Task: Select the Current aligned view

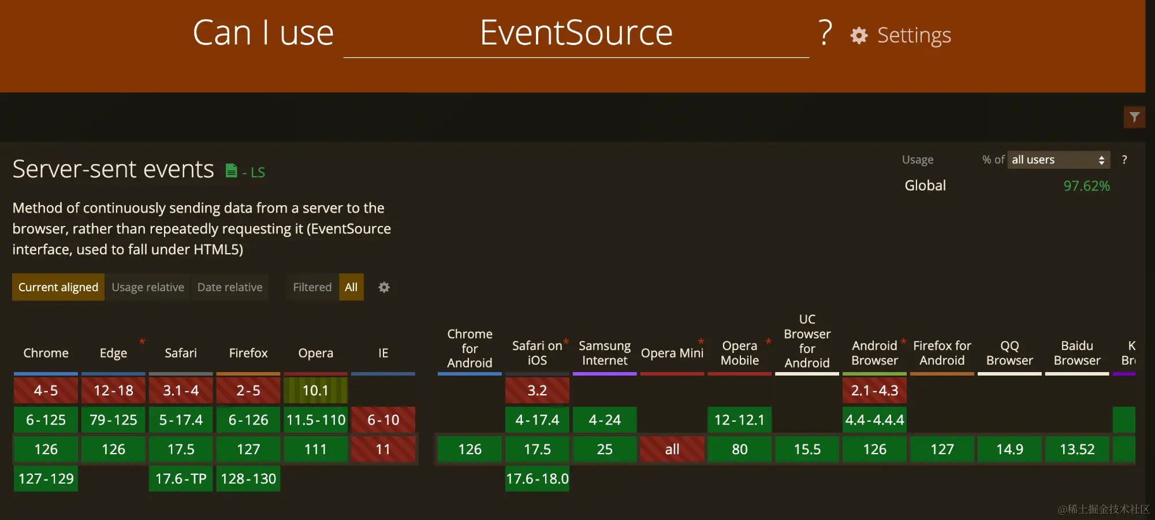Action: (x=58, y=287)
